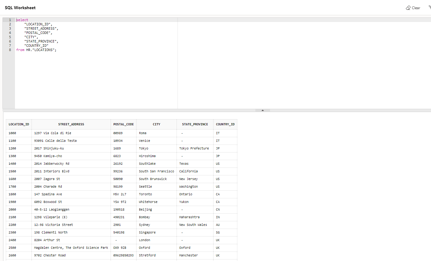Sort results by the LOCATION_ID column header
431x261 pixels.
[x=19, y=124]
